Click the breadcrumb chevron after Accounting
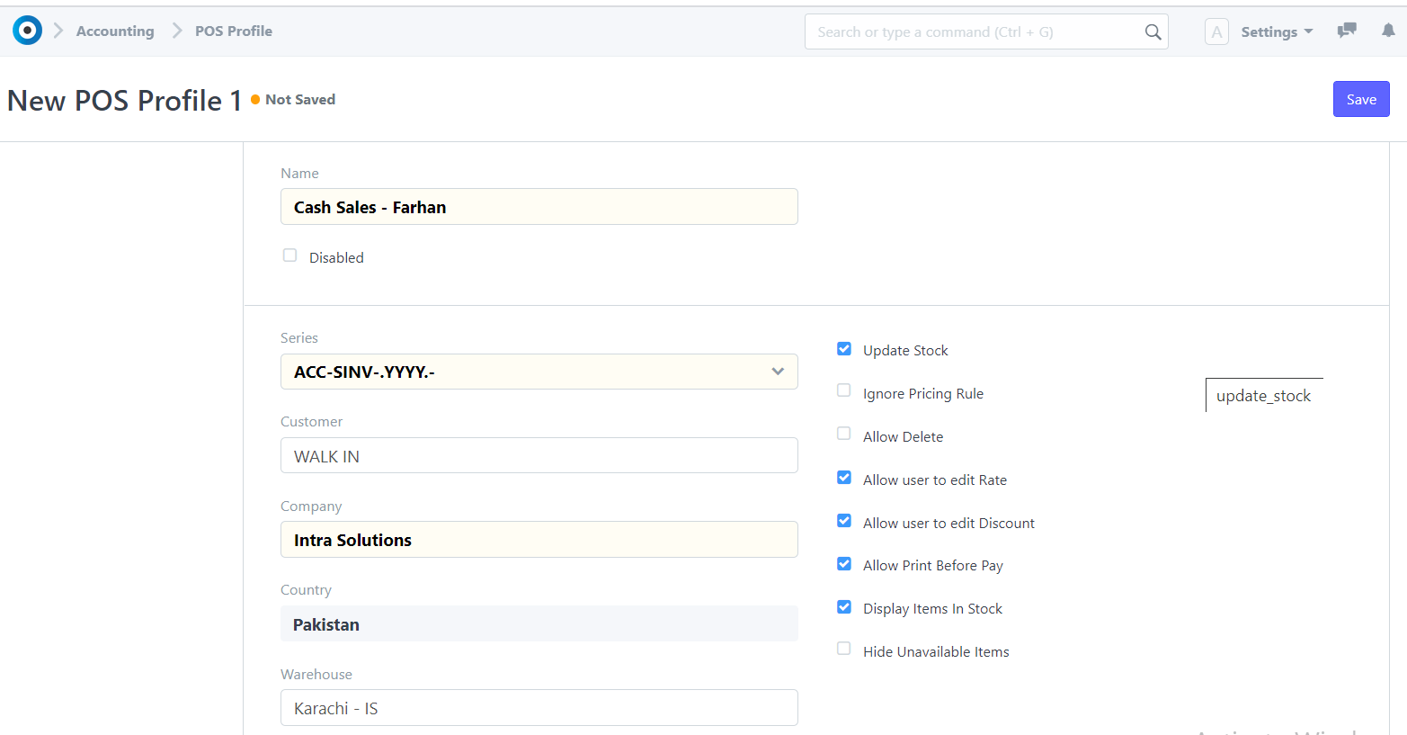The width and height of the screenshot is (1407, 735). (174, 30)
